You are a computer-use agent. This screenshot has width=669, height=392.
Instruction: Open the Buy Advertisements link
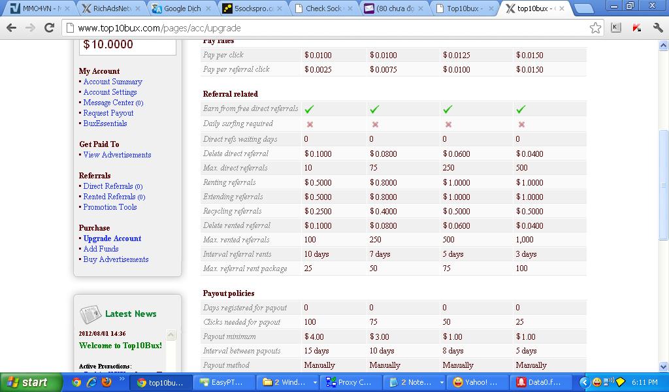point(116,259)
